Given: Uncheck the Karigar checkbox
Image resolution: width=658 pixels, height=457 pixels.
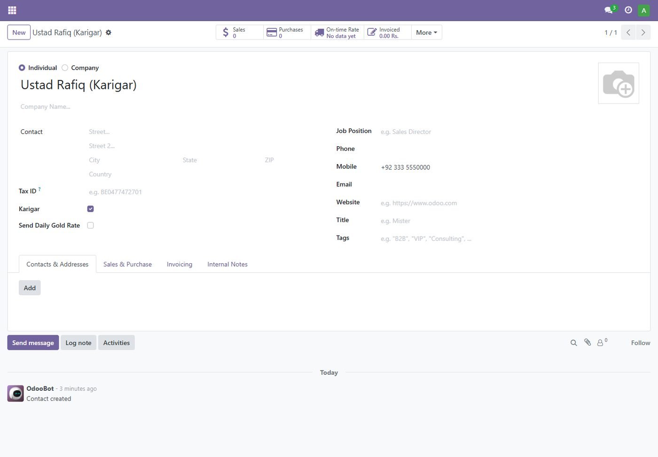Looking at the screenshot, I should coord(91,209).
